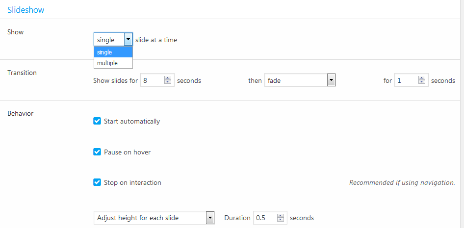
Task: Increase the show slides seconds spinner
Action: (x=168, y=78)
